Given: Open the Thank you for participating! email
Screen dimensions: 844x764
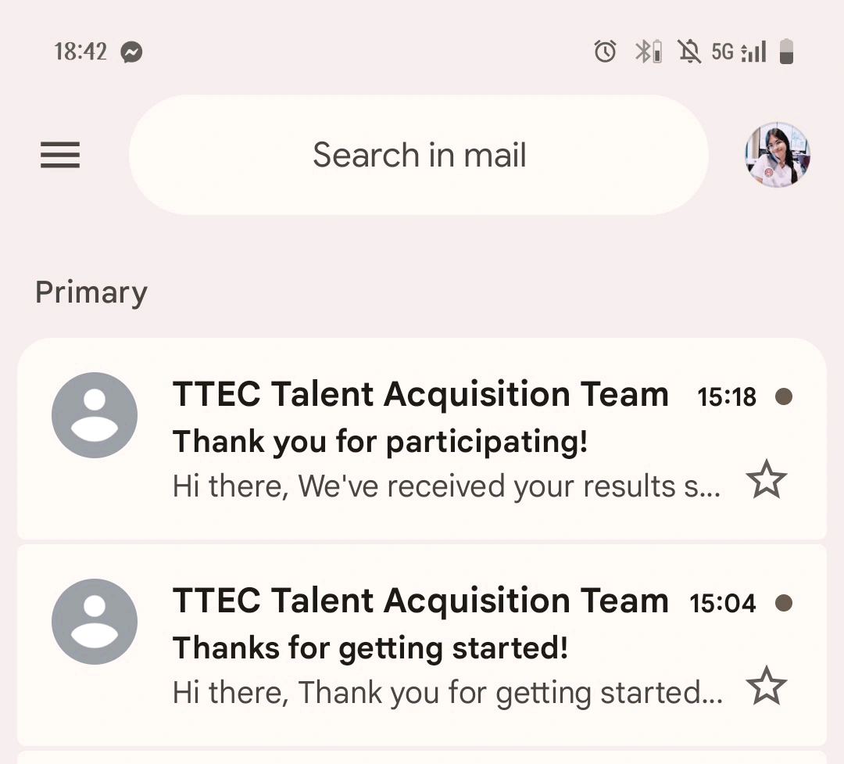Looking at the screenshot, I should (x=422, y=439).
